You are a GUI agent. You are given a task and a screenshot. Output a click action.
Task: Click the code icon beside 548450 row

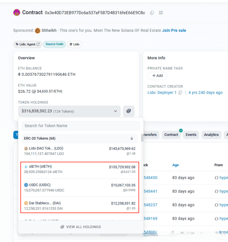coord(216,178)
